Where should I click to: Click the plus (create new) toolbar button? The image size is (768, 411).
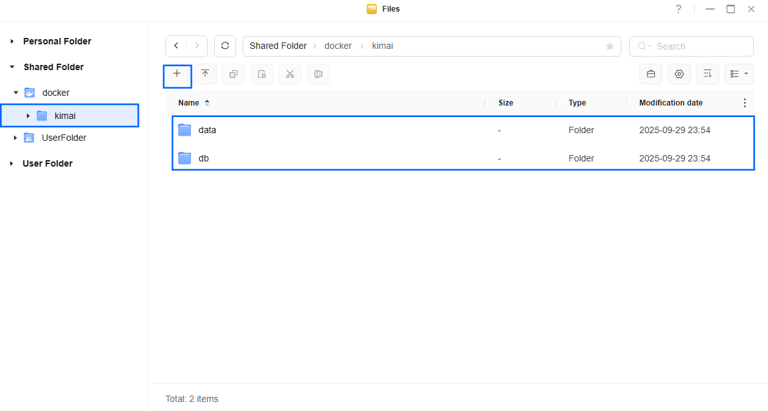pos(177,74)
